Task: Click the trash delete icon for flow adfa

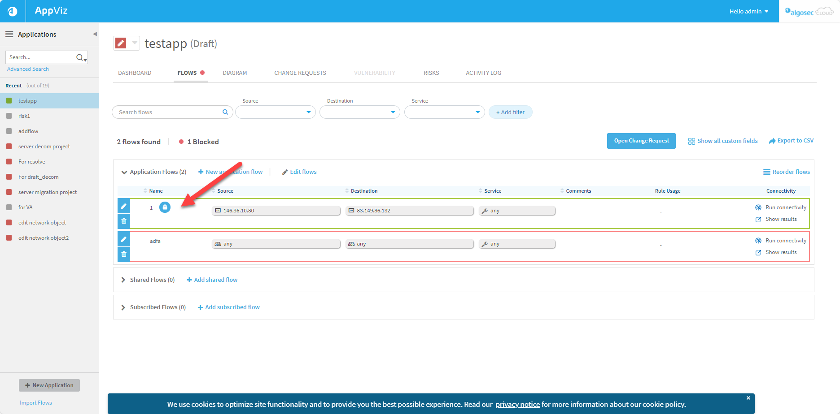Action: [x=124, y=254]
